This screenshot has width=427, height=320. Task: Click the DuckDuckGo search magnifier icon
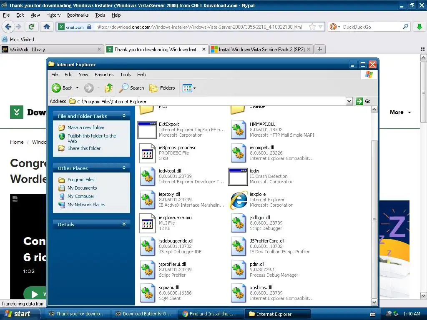pos(405,27)
